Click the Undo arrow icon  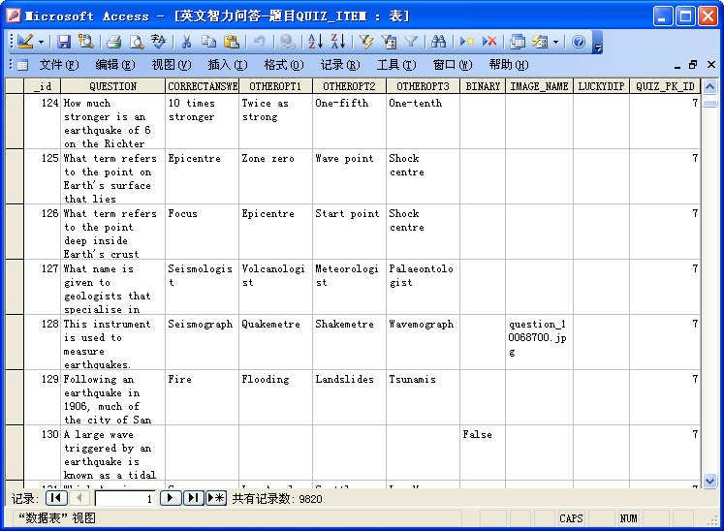[259, 42]
